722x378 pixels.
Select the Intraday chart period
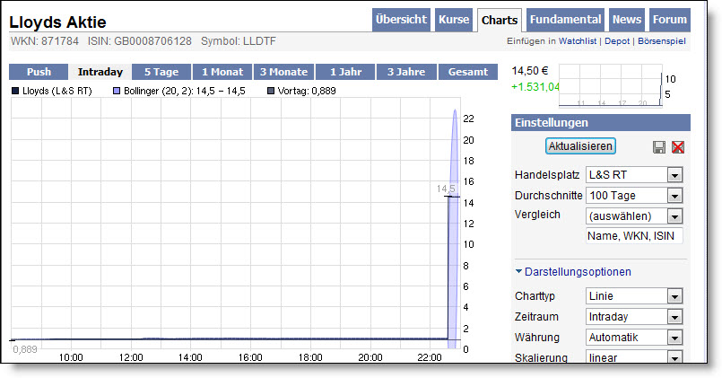tap(100, 72)
